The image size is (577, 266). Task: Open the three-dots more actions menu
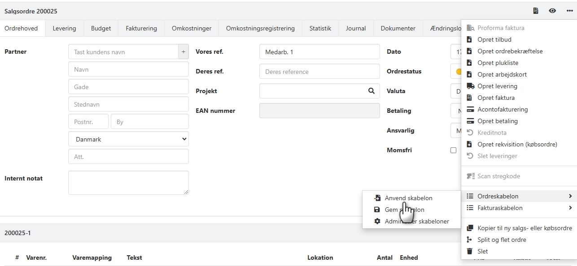coord(569,11)
